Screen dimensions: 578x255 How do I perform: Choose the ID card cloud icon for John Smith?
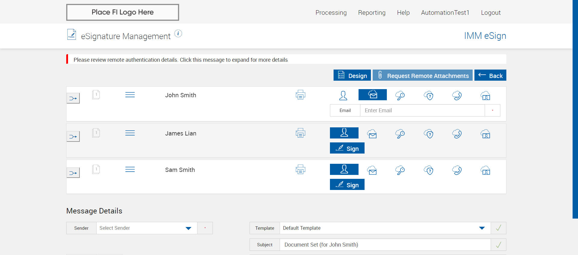pyautogui.click(x=486, y=95)
